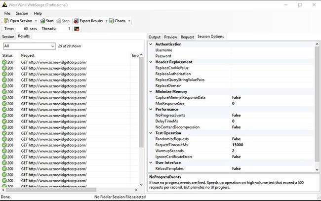Switch to the Output tab
This screenshot has width=321, height=201.
(x=155, y=37)
